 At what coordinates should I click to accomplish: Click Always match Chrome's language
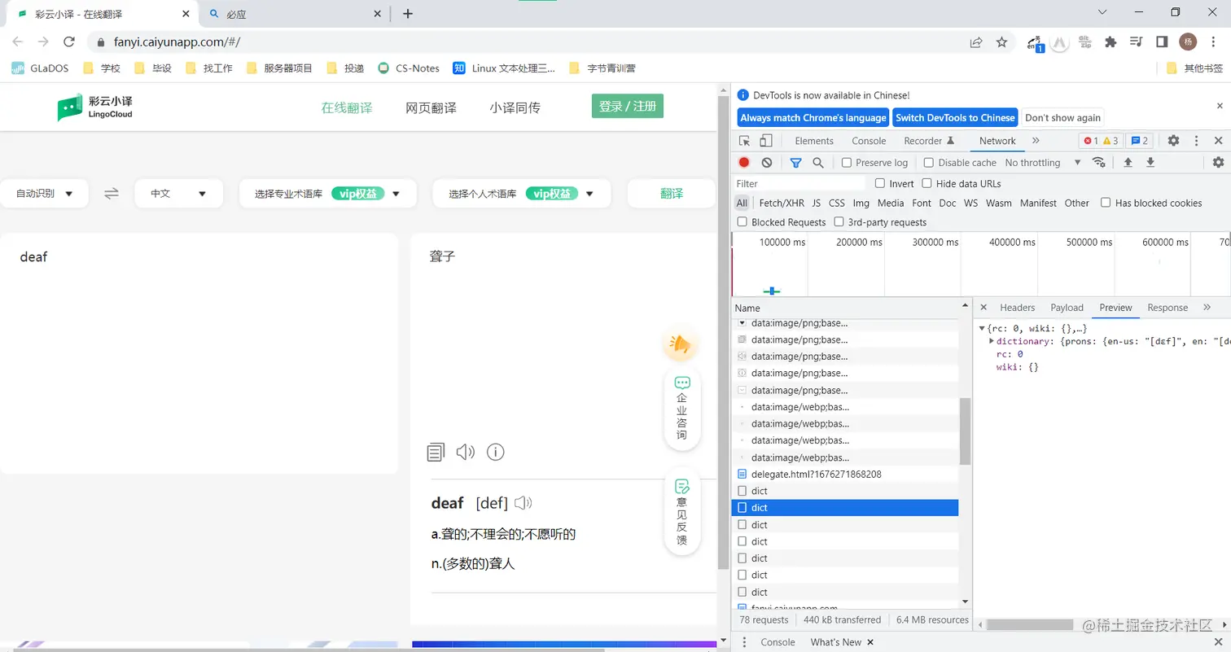tap(813, 117)
